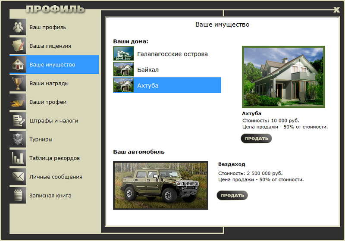Click the house icon beside Ваше имущество

coord(18,65)
